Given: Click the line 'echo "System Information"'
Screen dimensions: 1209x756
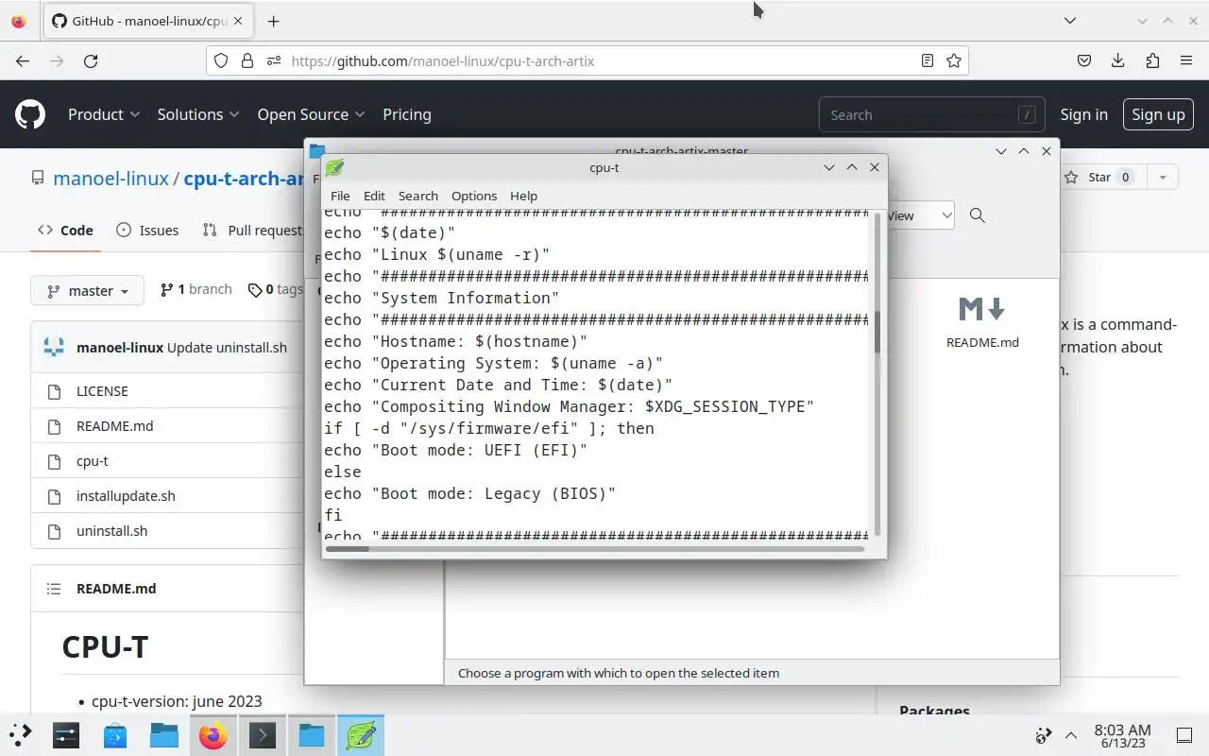Looking at the screenshot, I should pos(442,298).
